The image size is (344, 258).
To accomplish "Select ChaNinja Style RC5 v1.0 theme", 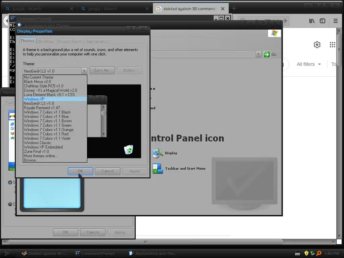I will point(55,86).
